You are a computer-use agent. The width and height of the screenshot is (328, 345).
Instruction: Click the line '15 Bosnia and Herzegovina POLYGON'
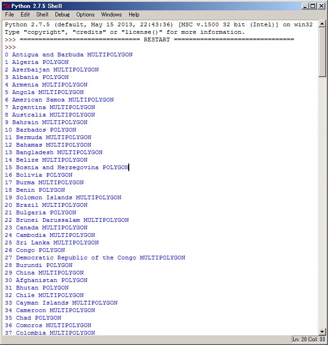click(x=67, y=167)
